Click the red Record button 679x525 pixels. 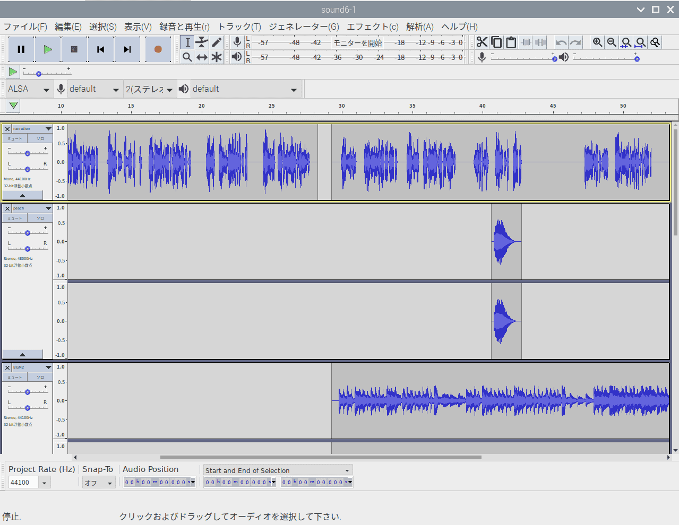click(x=158, y=49)
